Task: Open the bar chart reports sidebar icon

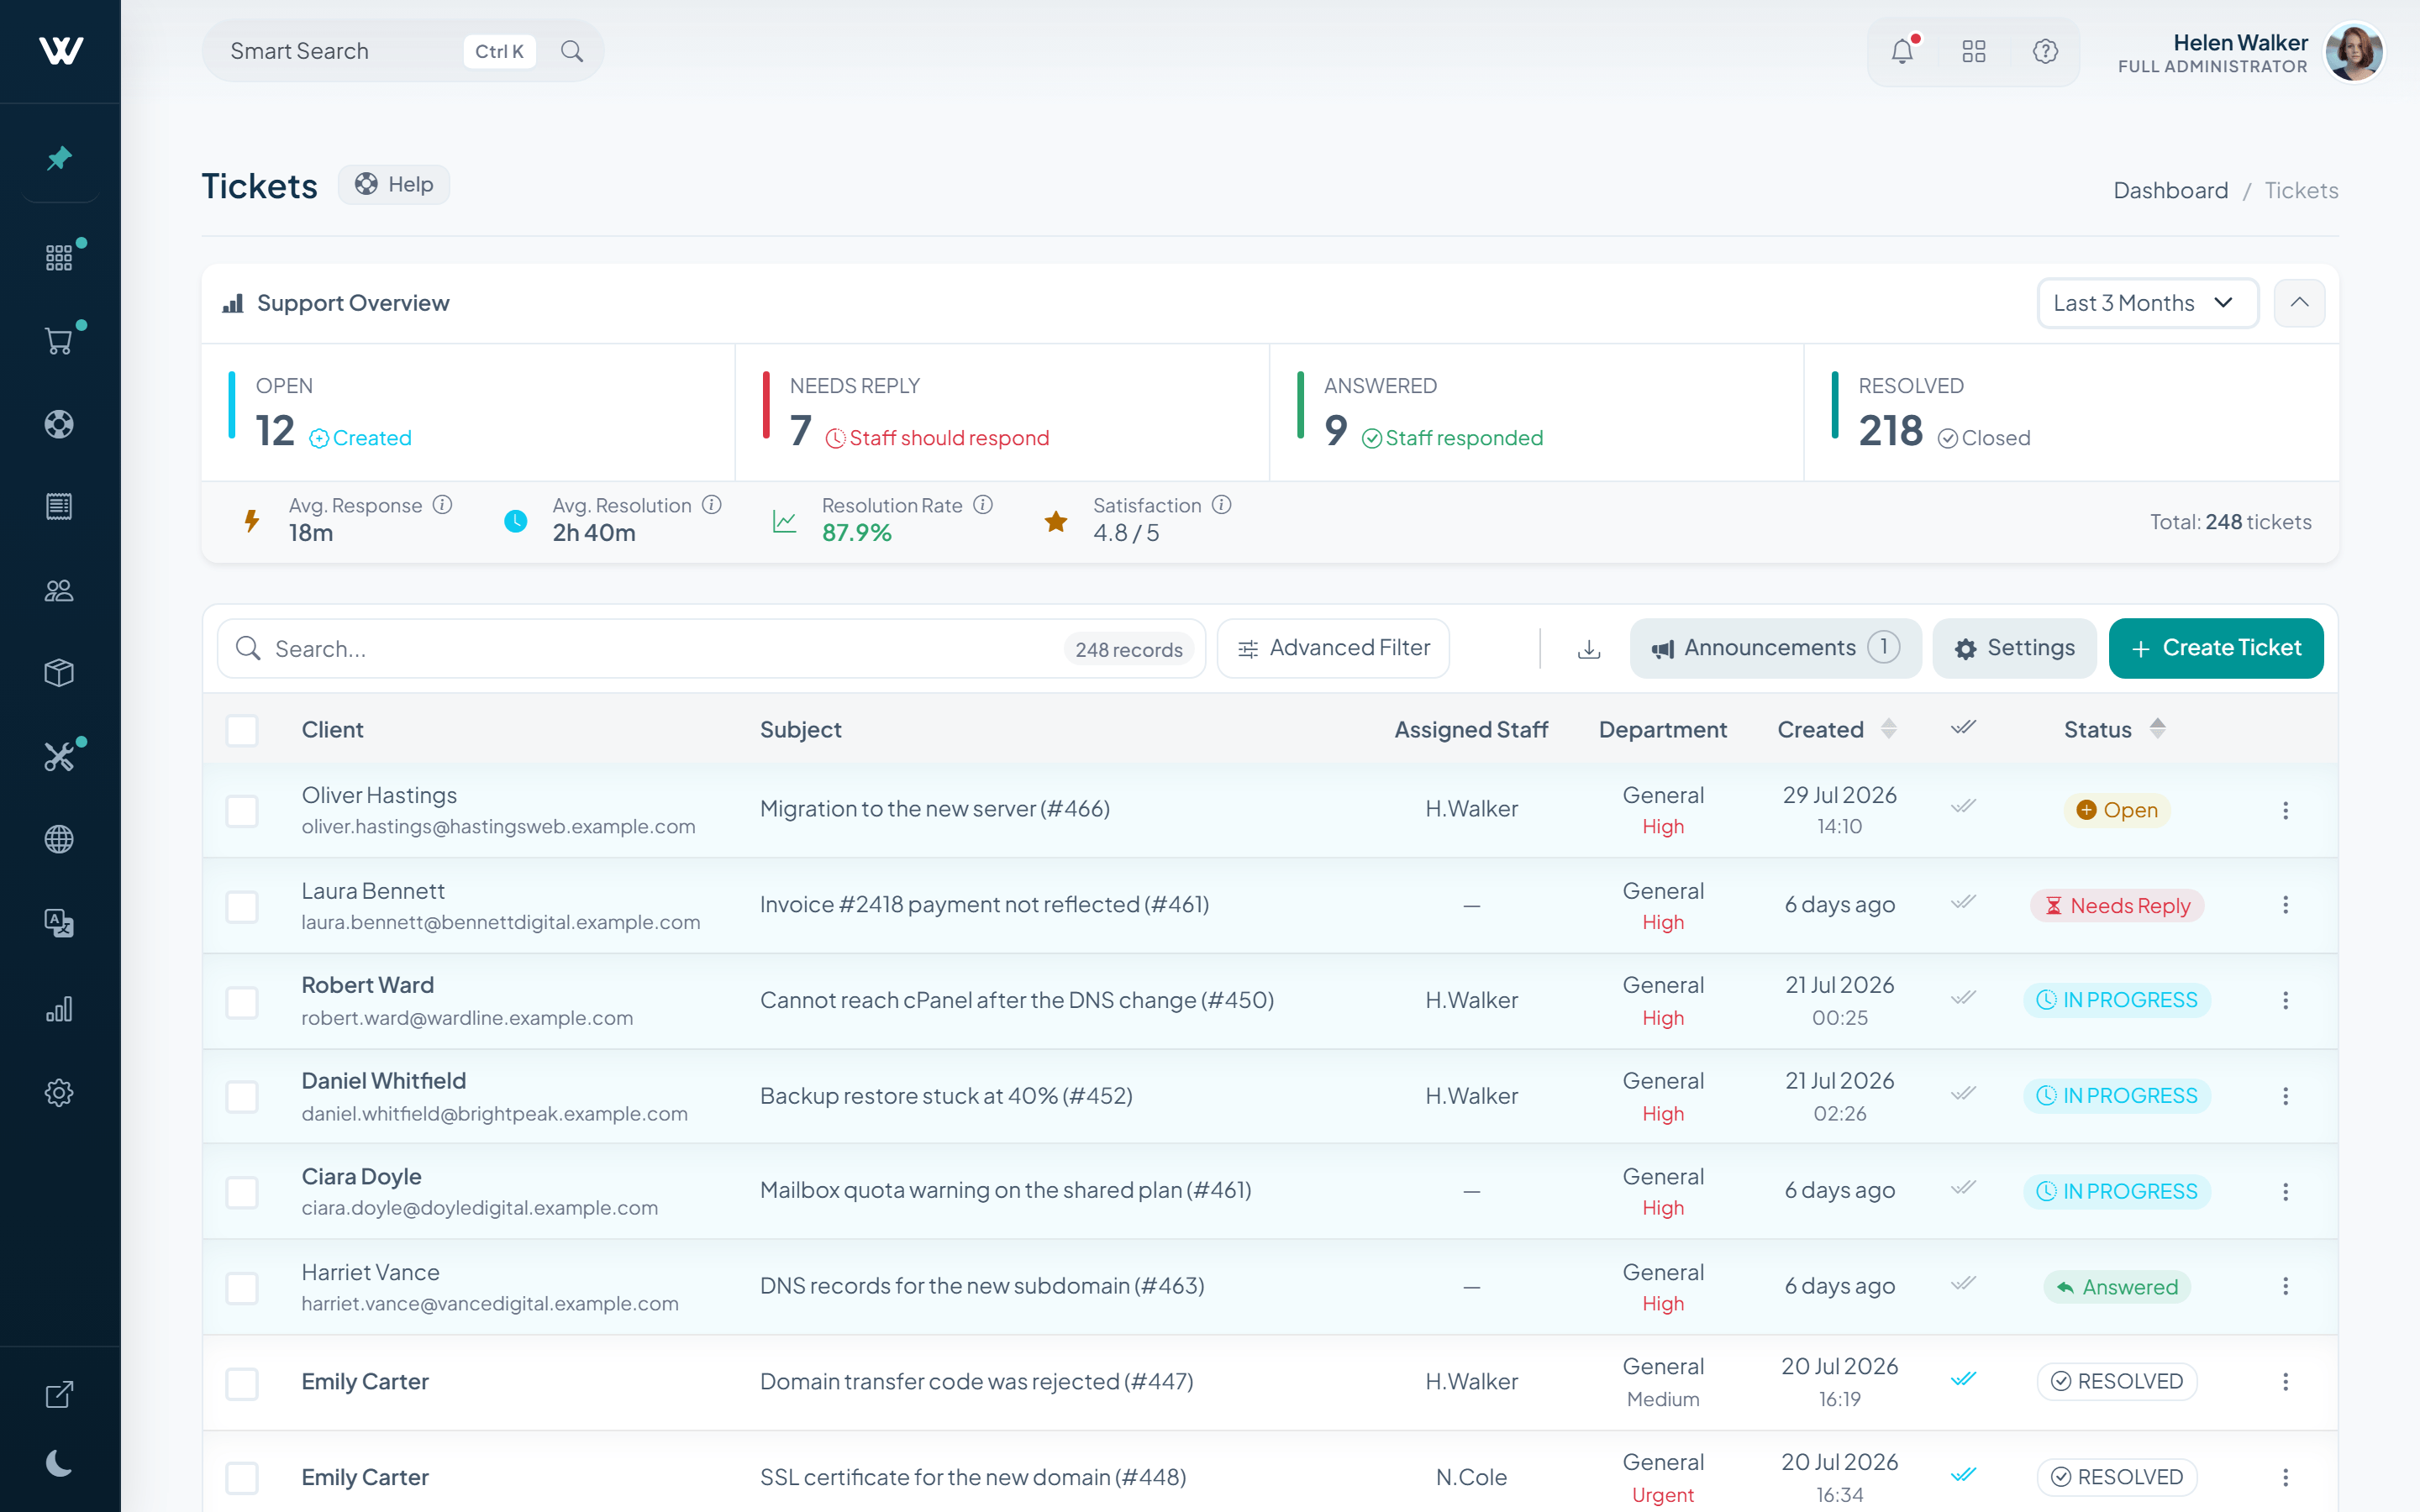Action: click(60, 1009)
